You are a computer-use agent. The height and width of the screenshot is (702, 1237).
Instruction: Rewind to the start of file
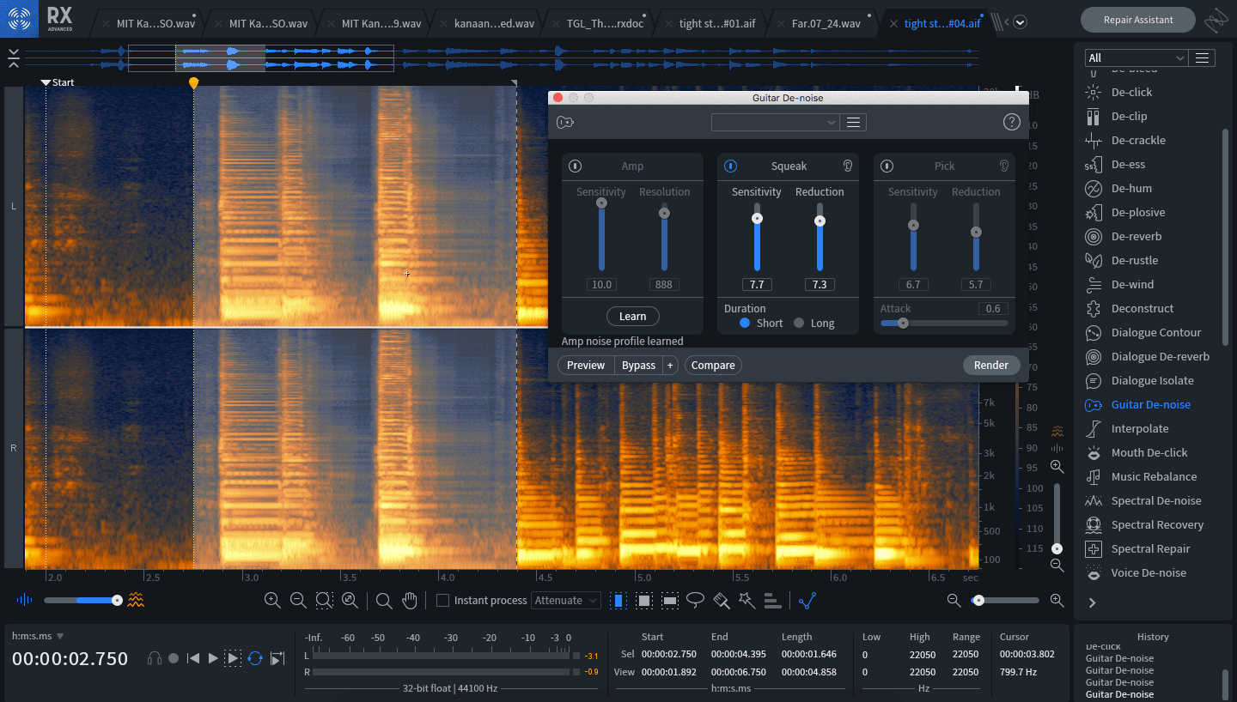pyautogui.click(x=193, y=658)
